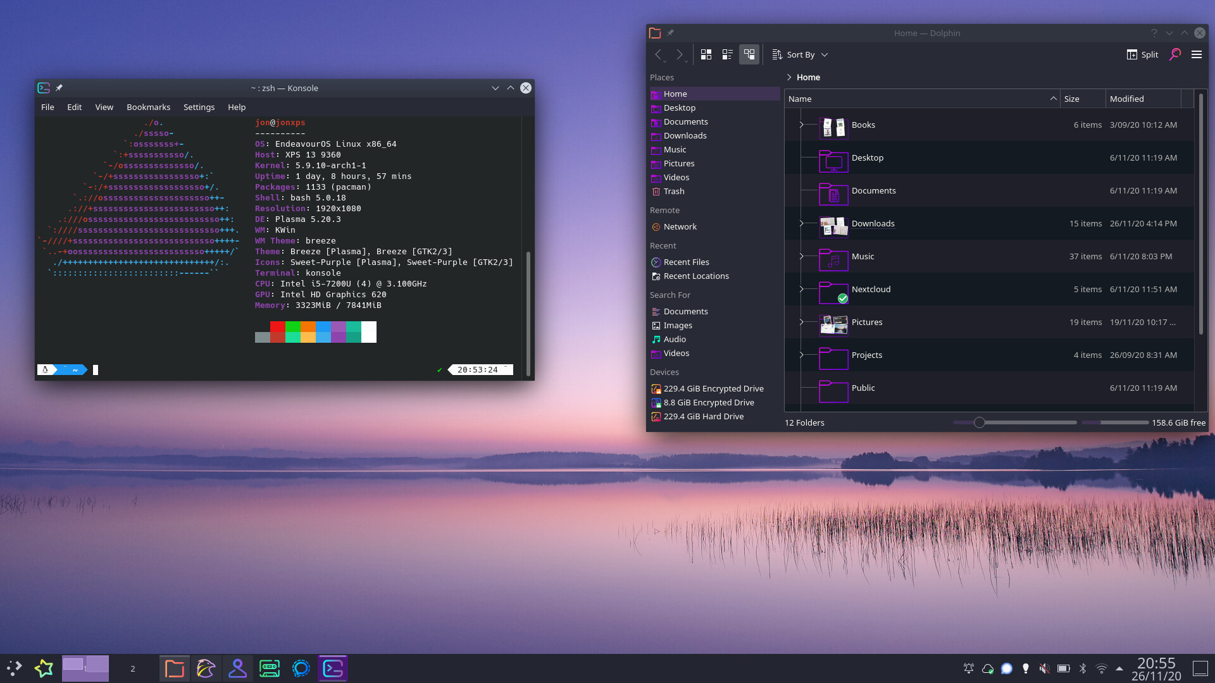1215x683 pixels.
Task: Launch file manager from taskbar
Action: 174,668
